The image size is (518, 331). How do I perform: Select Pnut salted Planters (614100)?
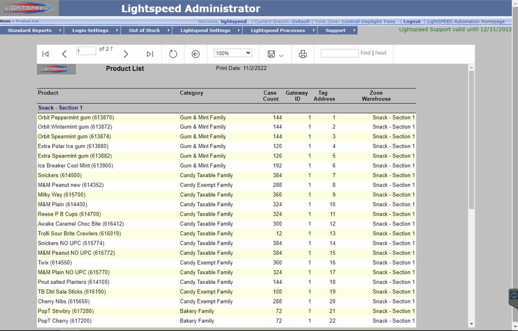(x=73, y=282)
